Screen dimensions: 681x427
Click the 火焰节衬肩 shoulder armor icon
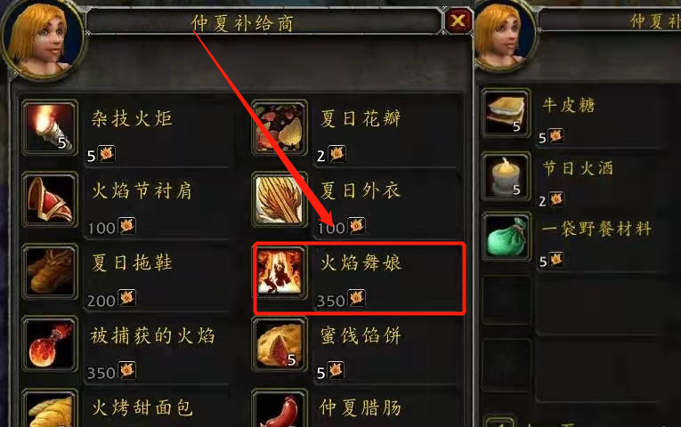(50, 199)
